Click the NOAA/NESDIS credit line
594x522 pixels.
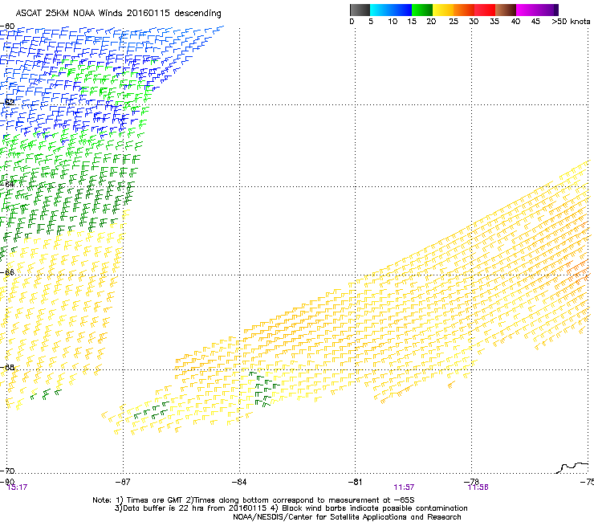click(x=347, y=517)
